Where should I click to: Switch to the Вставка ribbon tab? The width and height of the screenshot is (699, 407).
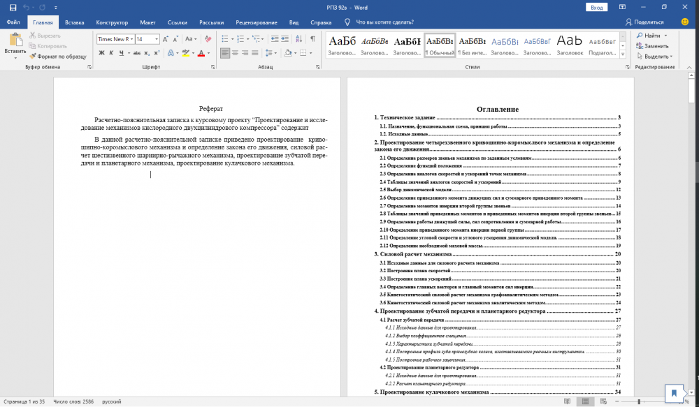75,22
